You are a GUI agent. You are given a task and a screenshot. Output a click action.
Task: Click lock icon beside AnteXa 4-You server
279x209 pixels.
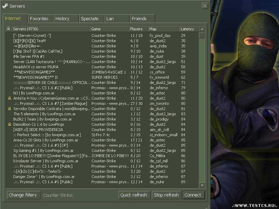click(x=10, y=98)
